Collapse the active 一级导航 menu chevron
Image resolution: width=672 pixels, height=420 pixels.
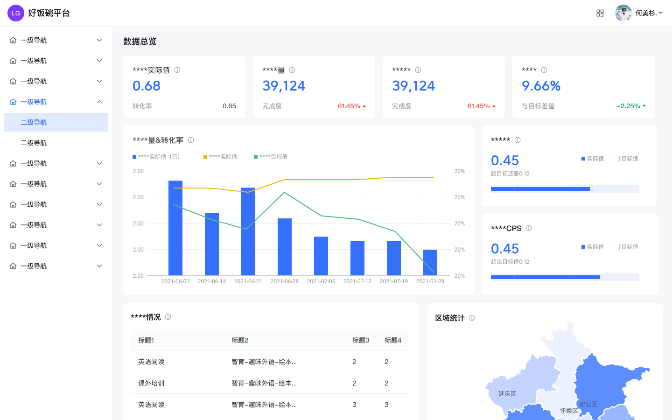pos(99,102)
